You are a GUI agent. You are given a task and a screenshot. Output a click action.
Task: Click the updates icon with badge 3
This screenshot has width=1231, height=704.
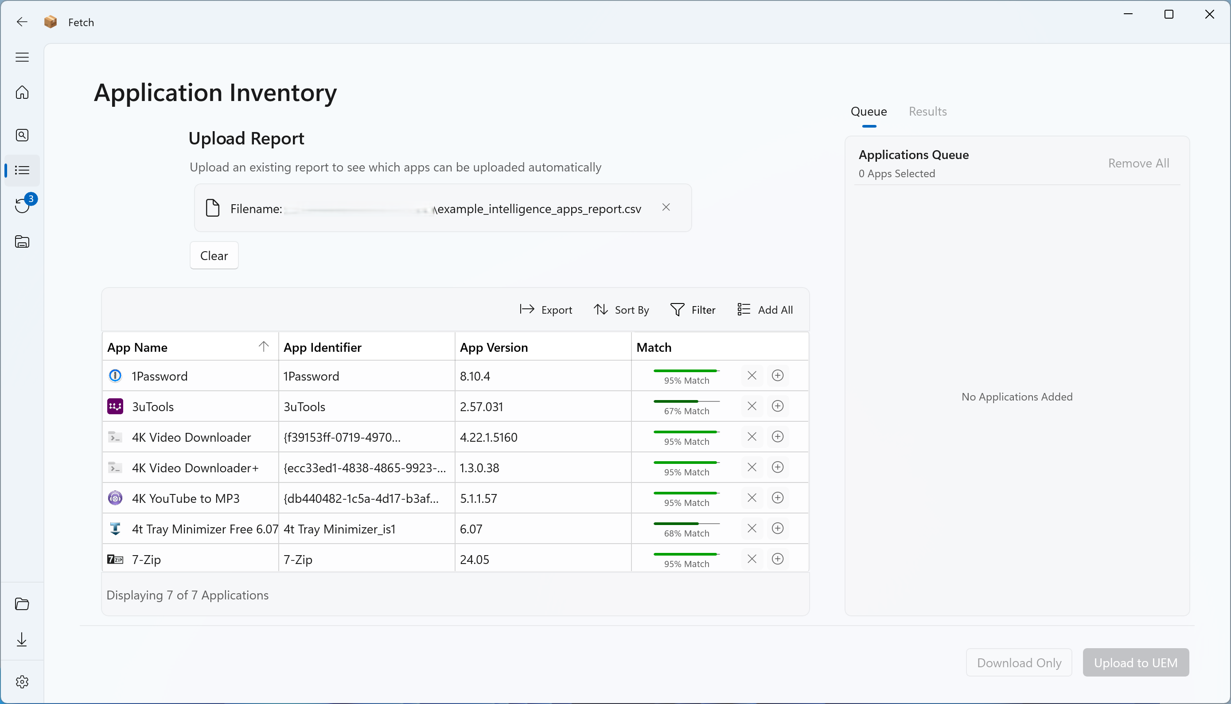(22, 205)
